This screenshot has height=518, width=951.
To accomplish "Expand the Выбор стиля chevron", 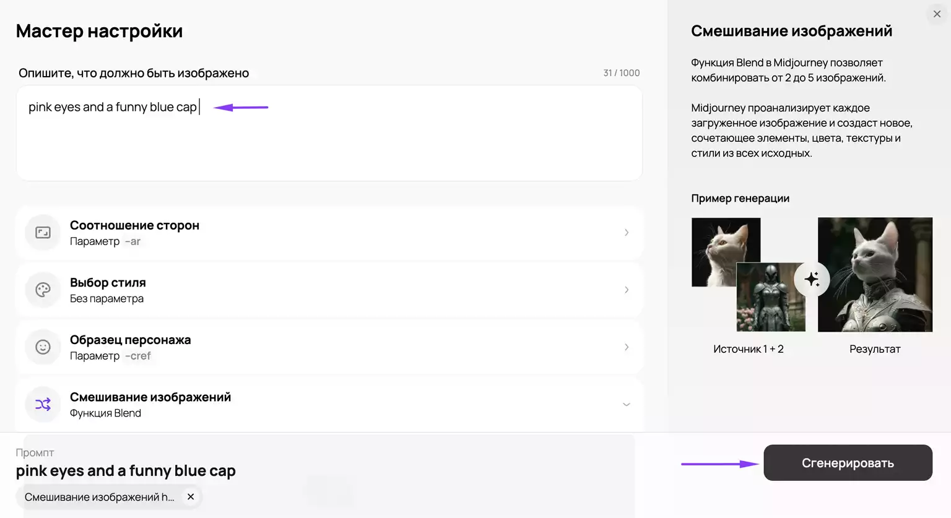I will pos(627,290).
